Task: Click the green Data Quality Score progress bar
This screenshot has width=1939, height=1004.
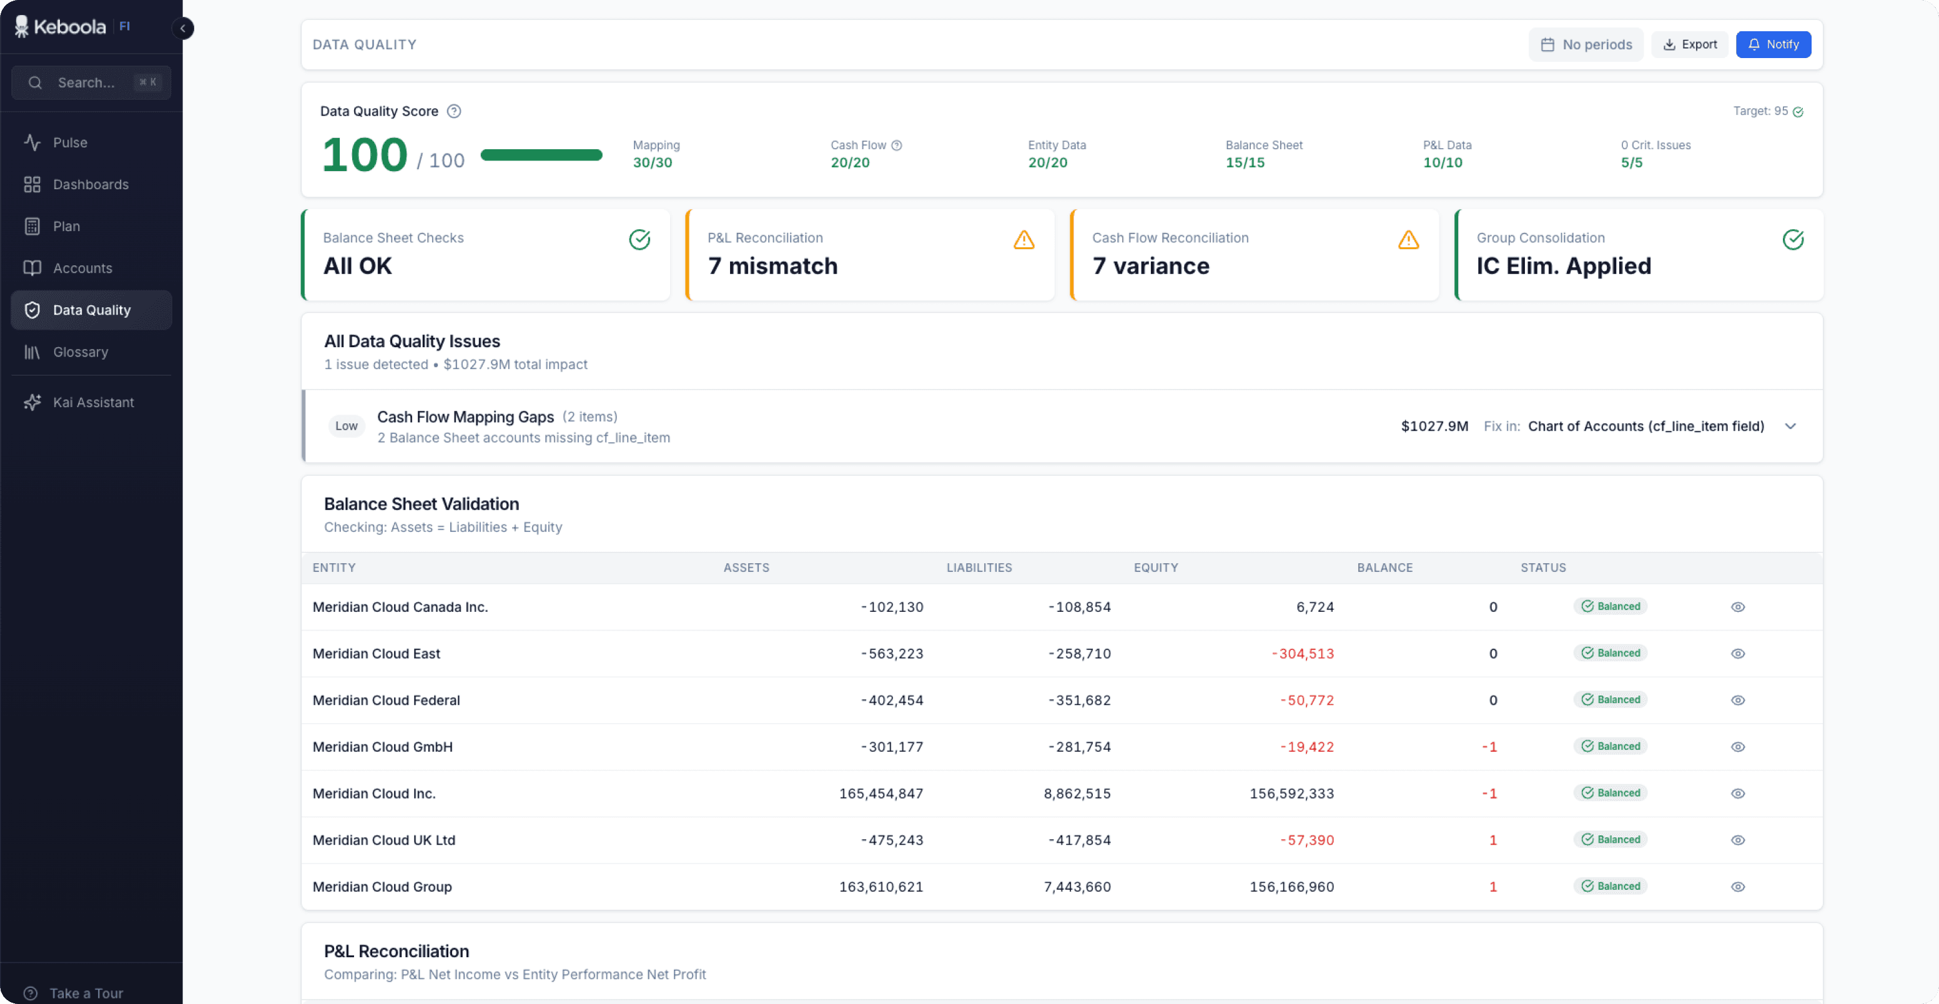Action: click(x=541, y=156)
